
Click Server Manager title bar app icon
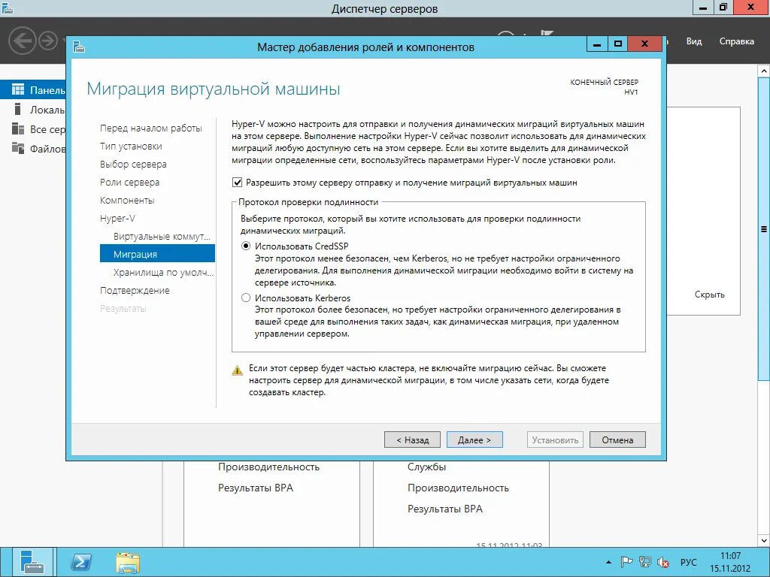[7, 8]
